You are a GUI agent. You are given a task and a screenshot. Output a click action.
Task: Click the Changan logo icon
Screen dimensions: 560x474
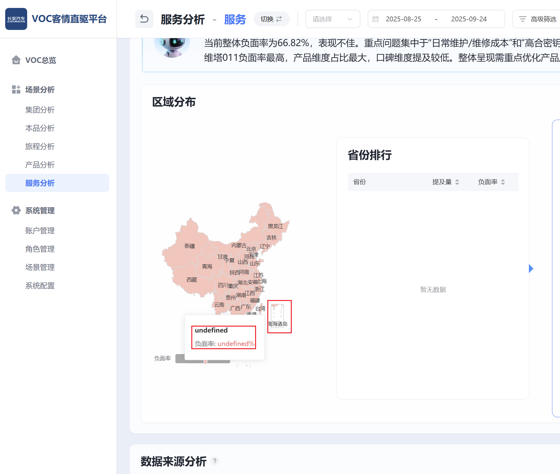(x=16, y=19)
